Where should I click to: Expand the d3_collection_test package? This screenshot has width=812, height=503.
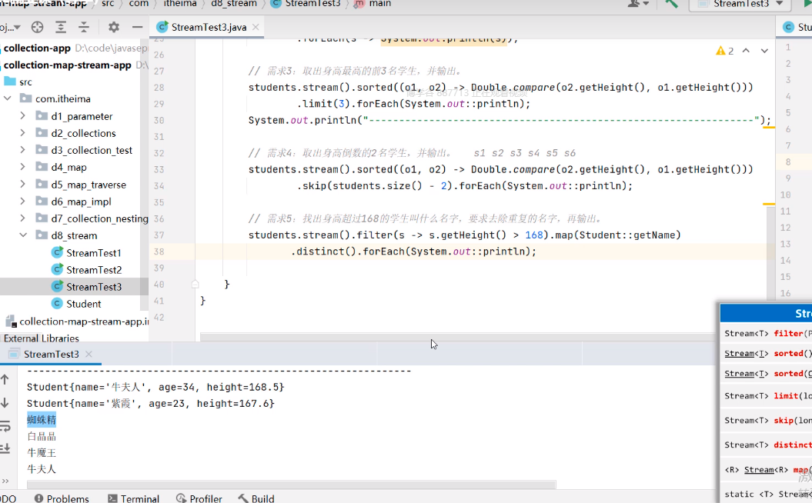(22, 150)
